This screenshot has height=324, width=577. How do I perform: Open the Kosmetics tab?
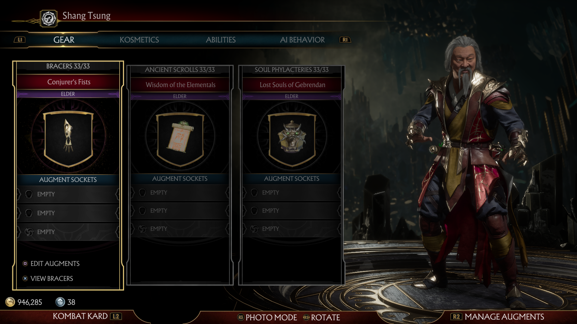click(139, 40)
